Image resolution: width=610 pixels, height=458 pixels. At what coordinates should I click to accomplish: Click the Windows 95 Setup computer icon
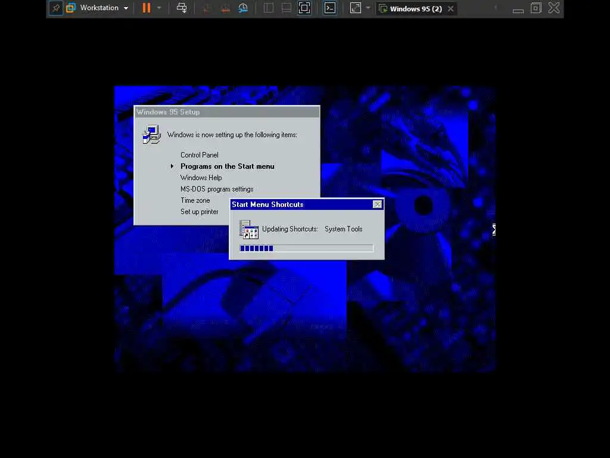(151, 134)
